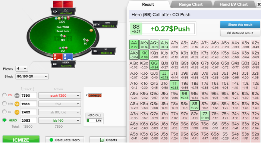Select the 66 hand cell
261x143 pixels.
215,126
